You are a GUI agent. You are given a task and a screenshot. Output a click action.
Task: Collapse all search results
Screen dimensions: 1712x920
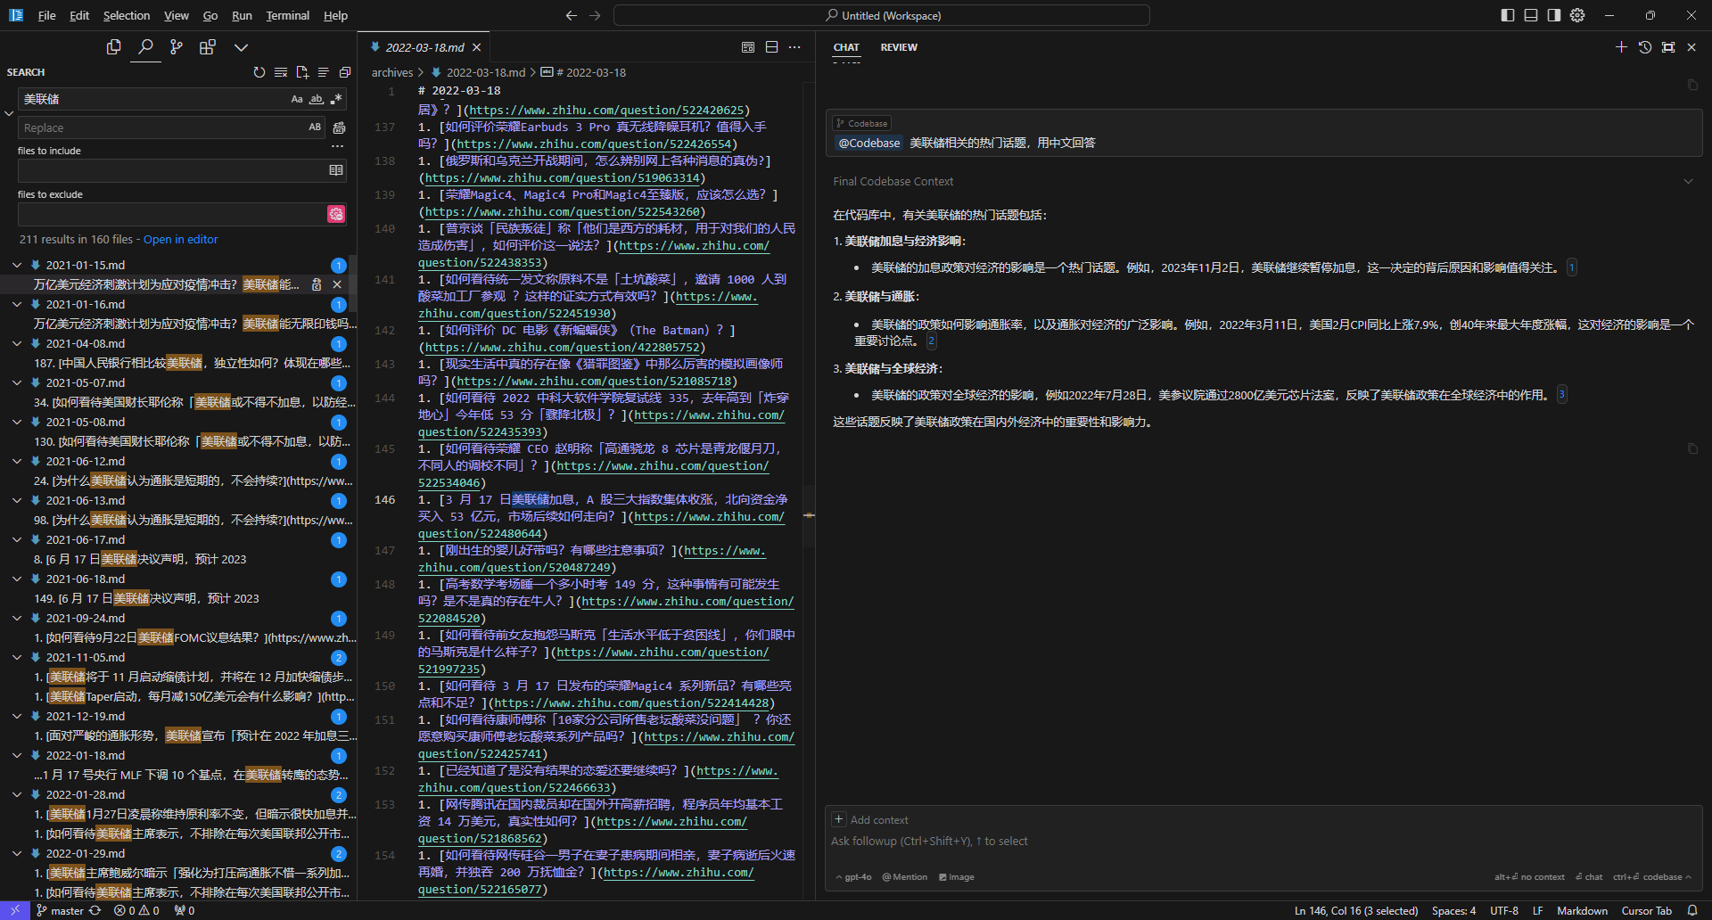[x=345, y=72]
